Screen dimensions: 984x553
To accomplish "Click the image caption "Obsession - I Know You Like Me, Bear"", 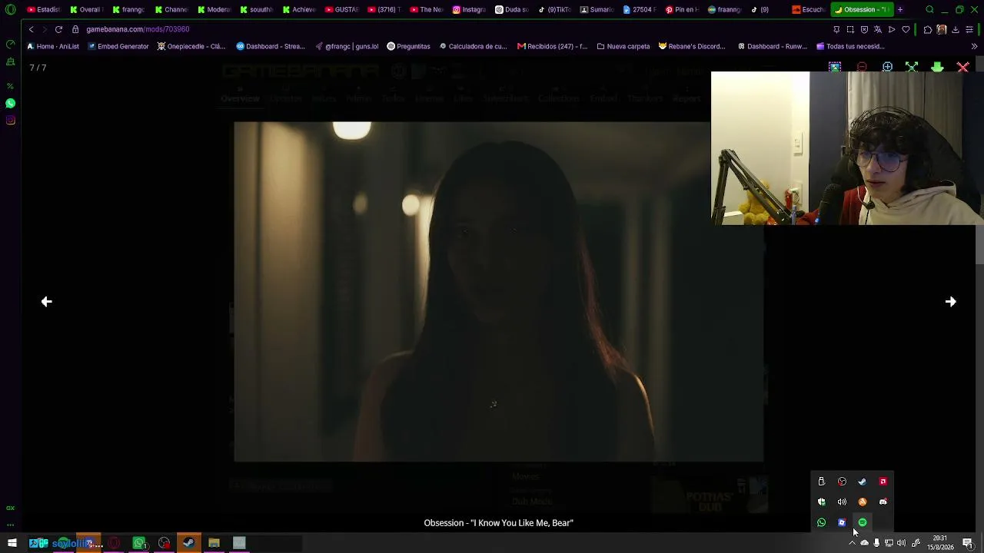I will (x=499, y=523).
